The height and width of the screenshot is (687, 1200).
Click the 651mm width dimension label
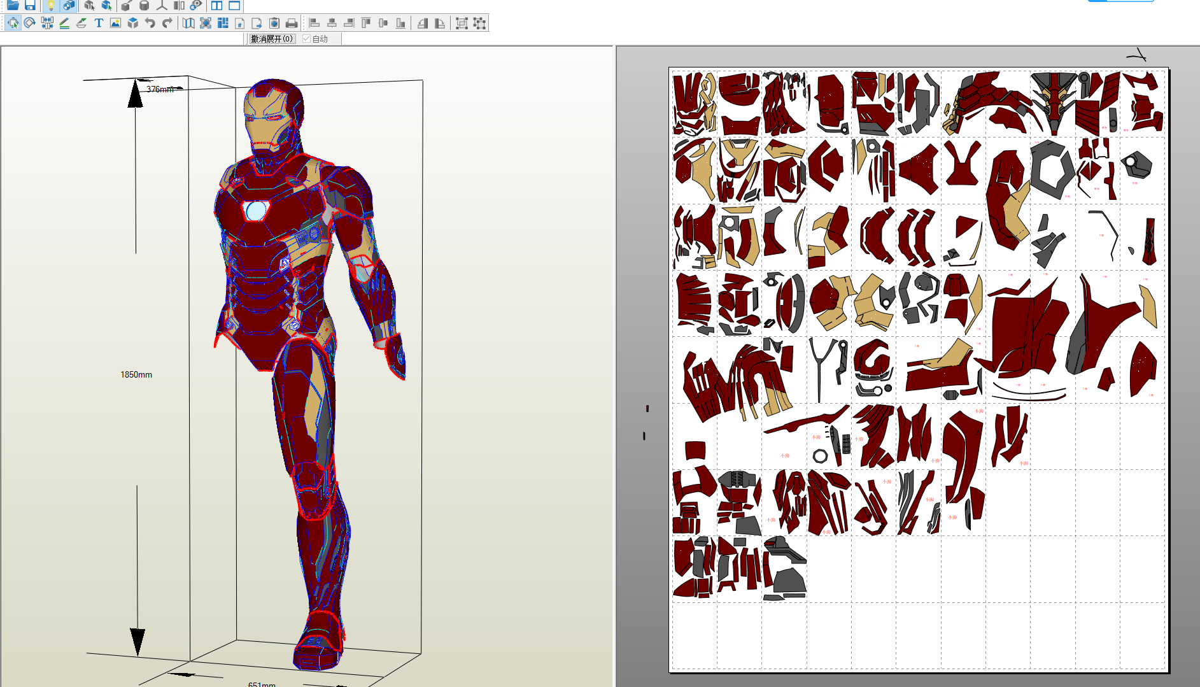[x=262, y=684]
